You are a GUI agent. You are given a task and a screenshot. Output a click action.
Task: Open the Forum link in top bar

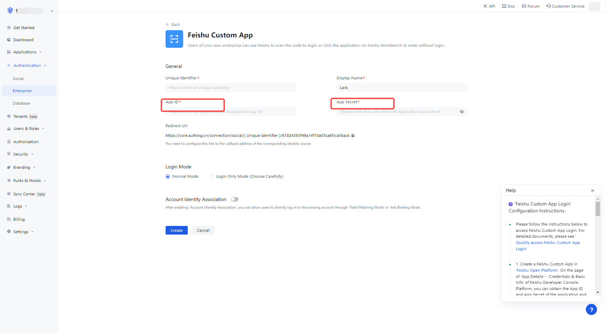tap(531, 6)
